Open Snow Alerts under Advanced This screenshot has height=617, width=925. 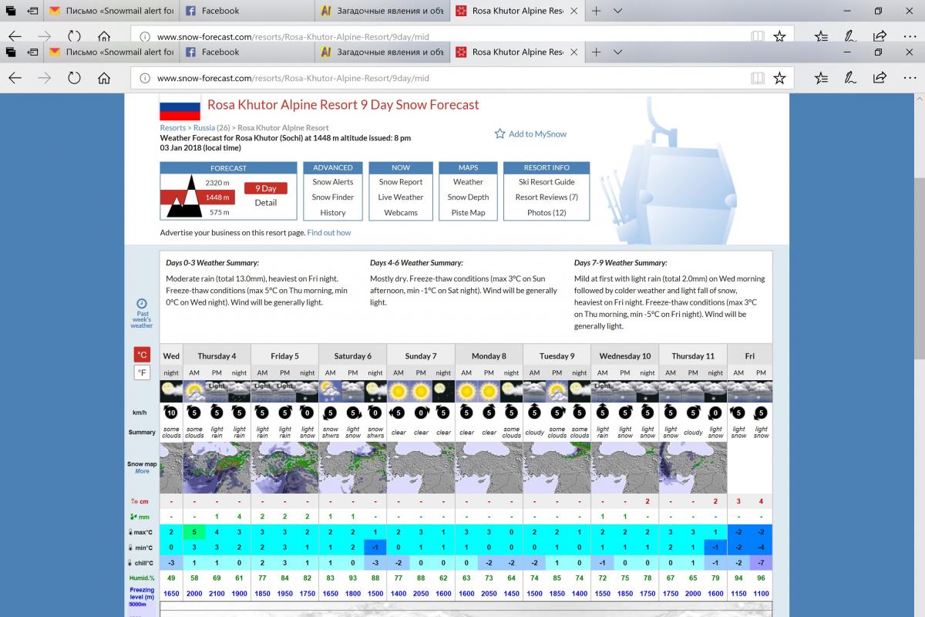[333, 182]
